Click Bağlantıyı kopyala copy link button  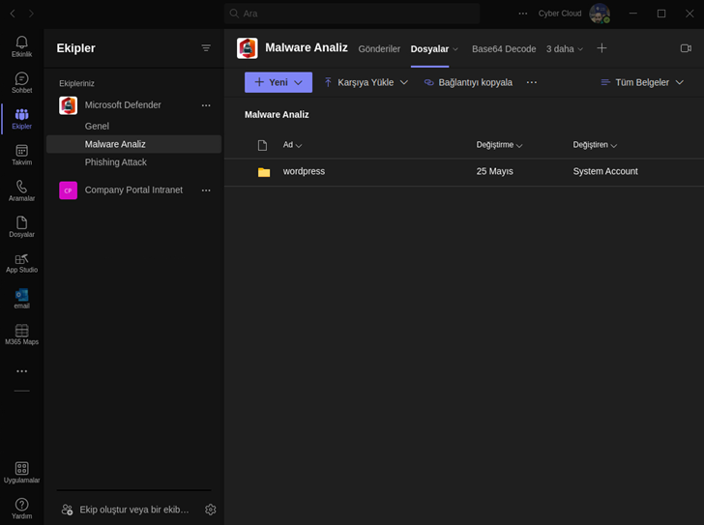coord(468,82)
